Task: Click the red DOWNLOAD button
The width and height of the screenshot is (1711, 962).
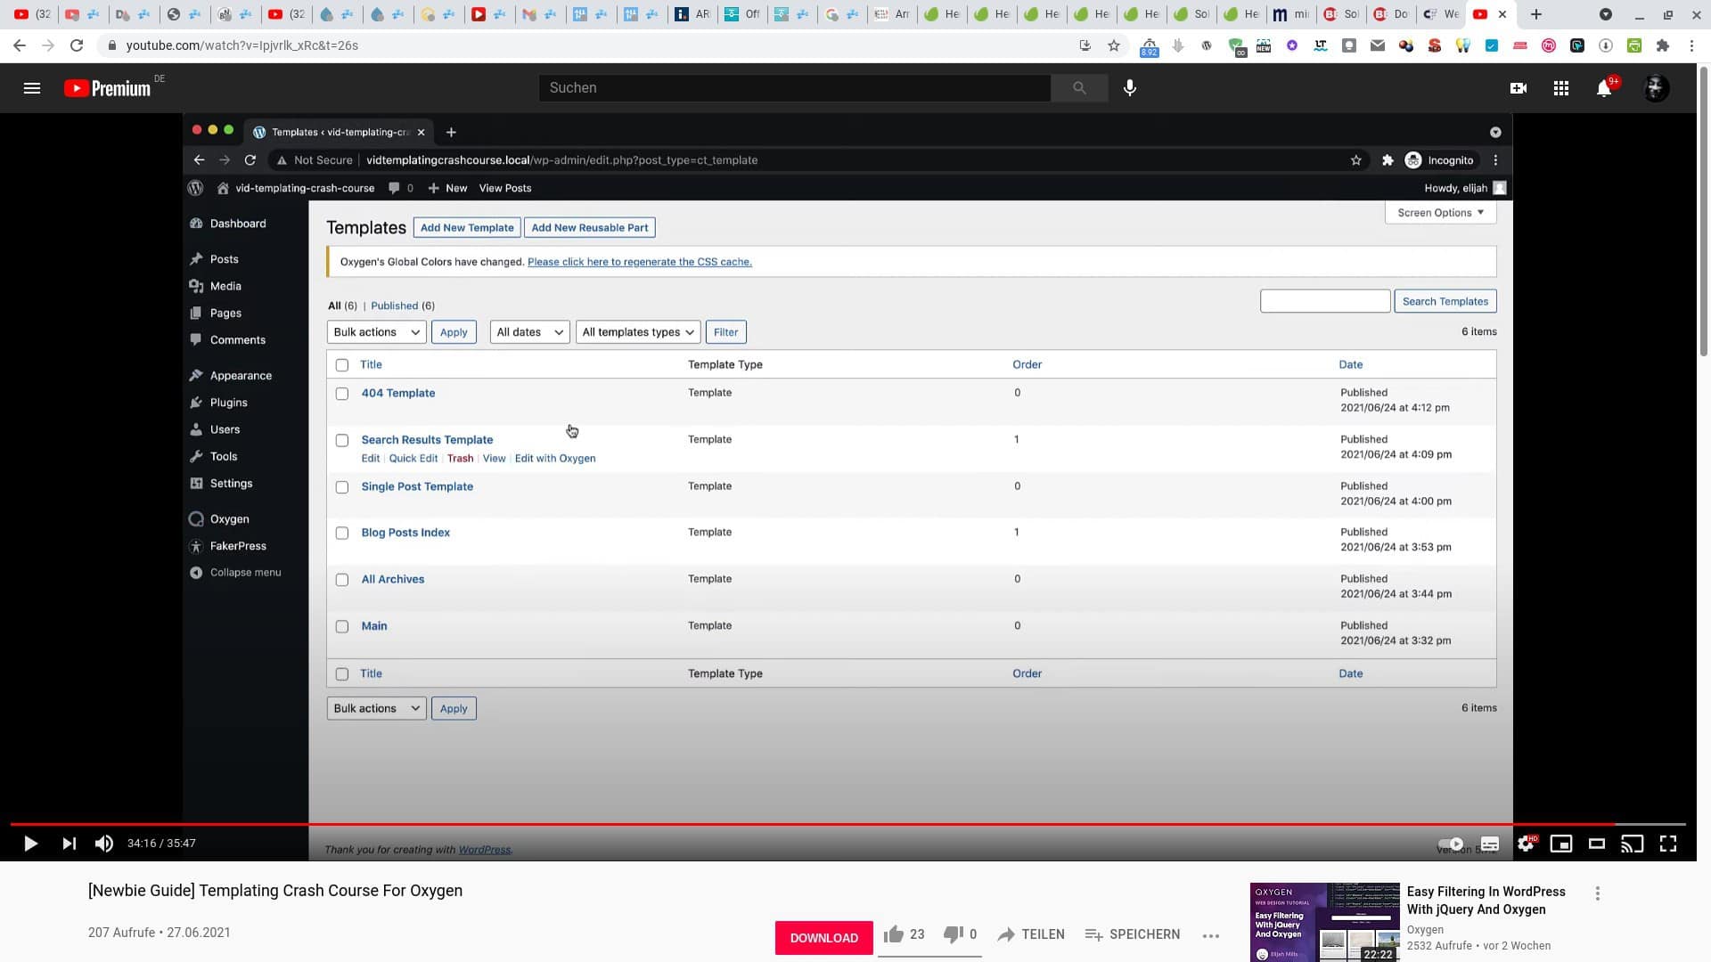Action: click(x=823, y=937)
